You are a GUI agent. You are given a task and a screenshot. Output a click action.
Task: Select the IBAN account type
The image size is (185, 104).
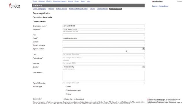coord(66,87)
